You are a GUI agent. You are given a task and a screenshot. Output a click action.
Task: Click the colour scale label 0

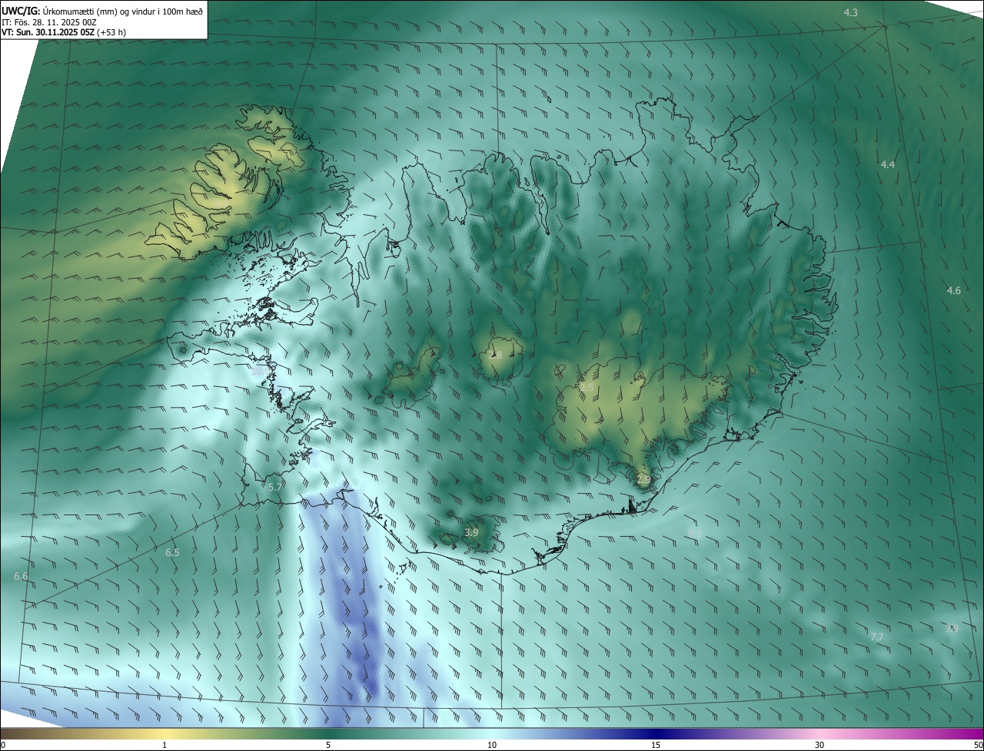3,745
